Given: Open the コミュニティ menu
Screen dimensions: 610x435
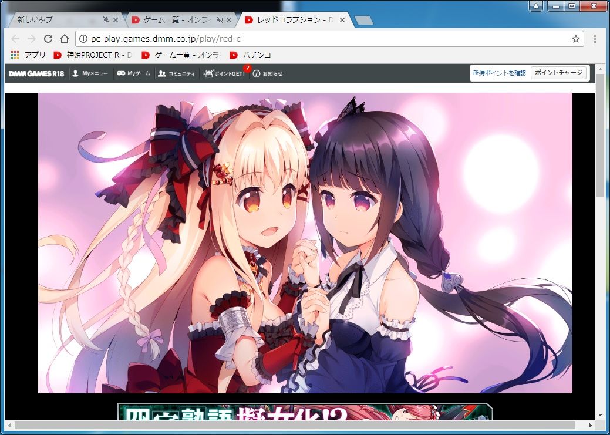Looking at the screenshot, I should [x=176, y=73].
